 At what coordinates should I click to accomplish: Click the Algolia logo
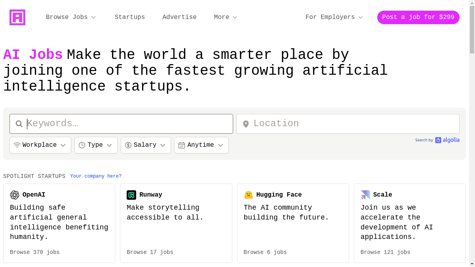point(447,140)
